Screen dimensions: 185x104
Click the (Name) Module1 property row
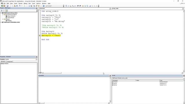click(x=19, y=64)
